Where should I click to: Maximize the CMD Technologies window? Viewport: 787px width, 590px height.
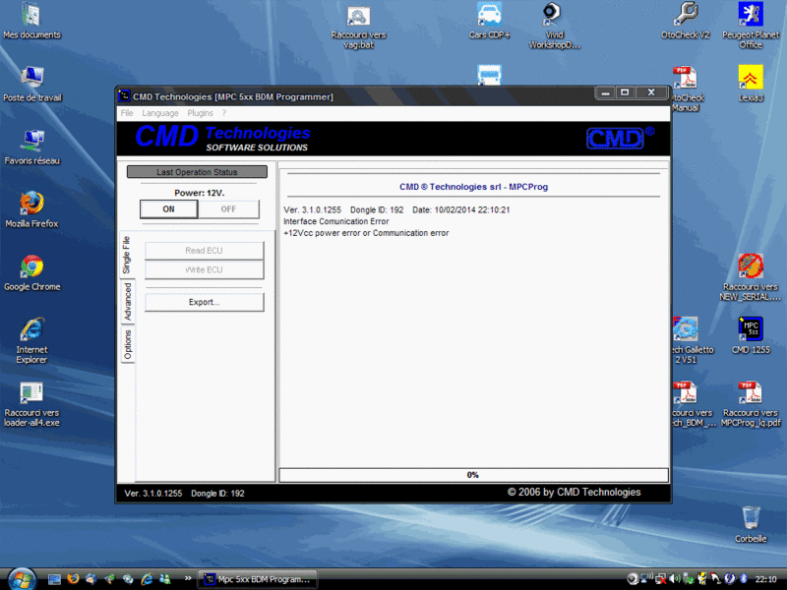[x=625, y=92]
